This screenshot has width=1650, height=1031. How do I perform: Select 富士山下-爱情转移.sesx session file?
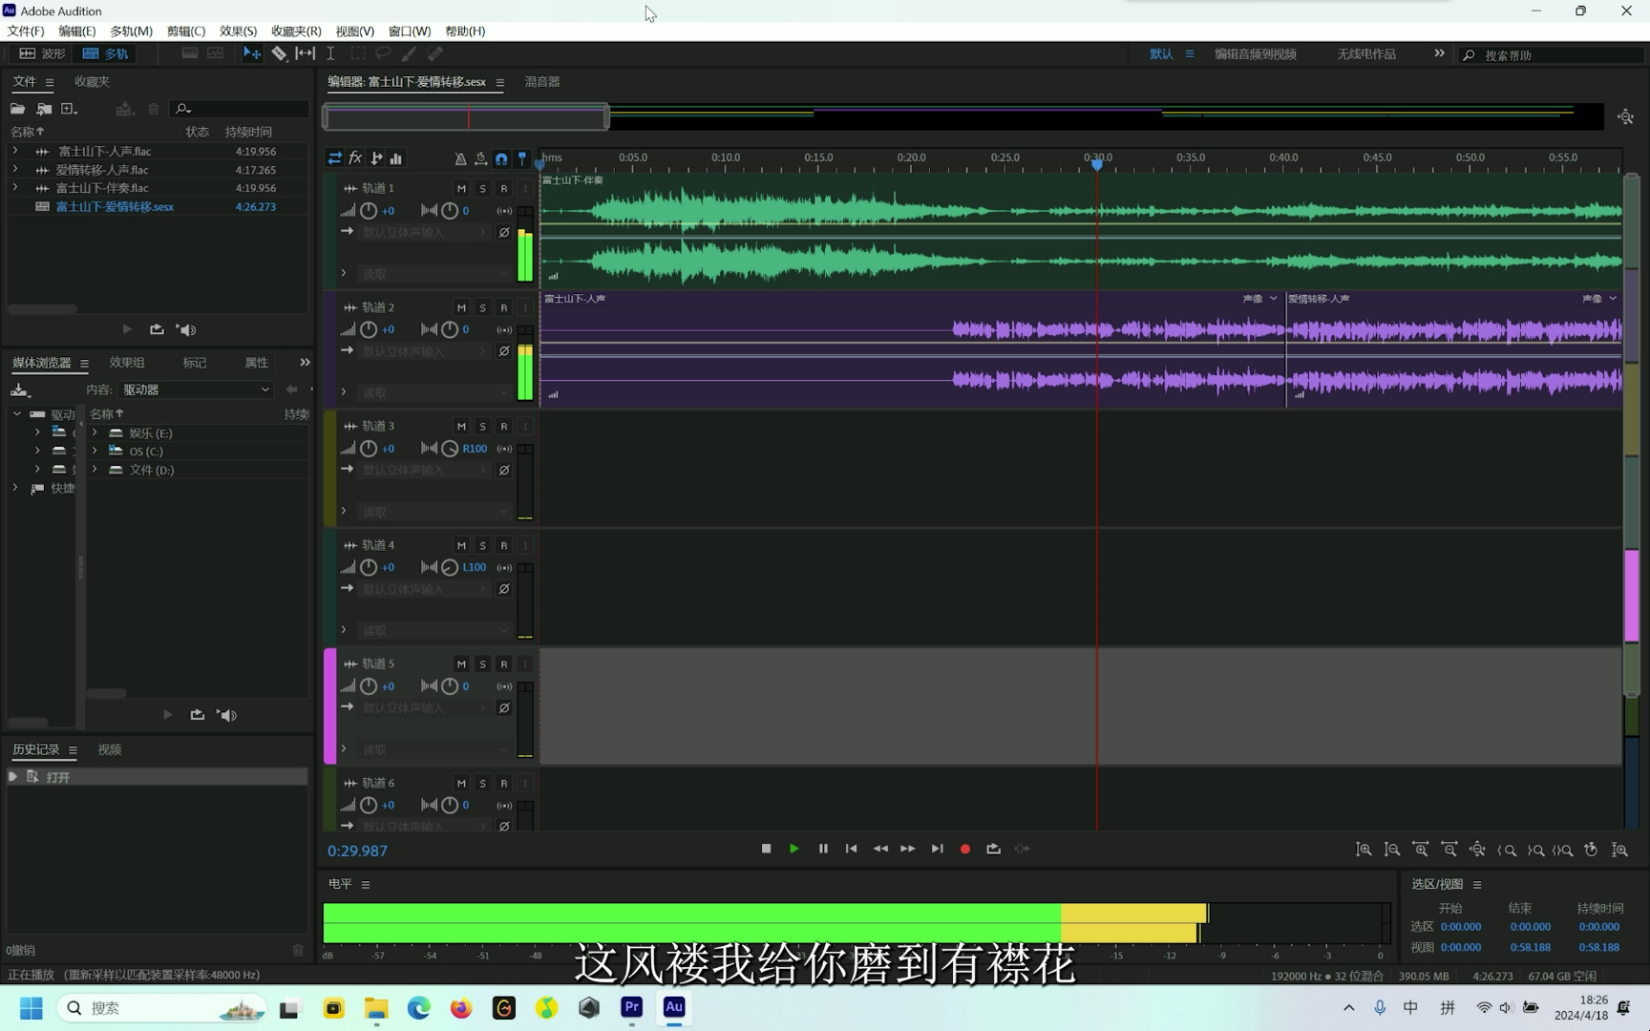pyautogui.click(x=115, y=206)
